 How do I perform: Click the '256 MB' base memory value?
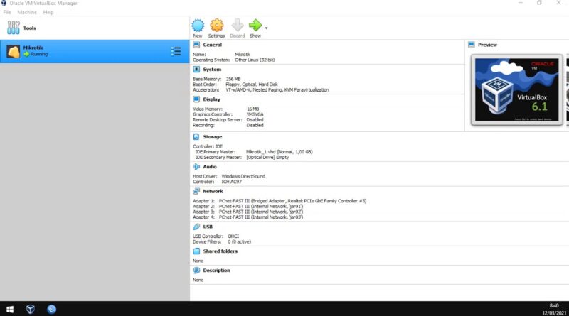(233, 79)
